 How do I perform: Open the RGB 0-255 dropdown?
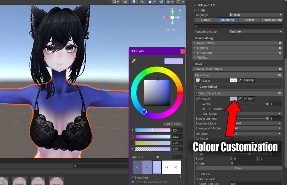click(x=173, y=124)
